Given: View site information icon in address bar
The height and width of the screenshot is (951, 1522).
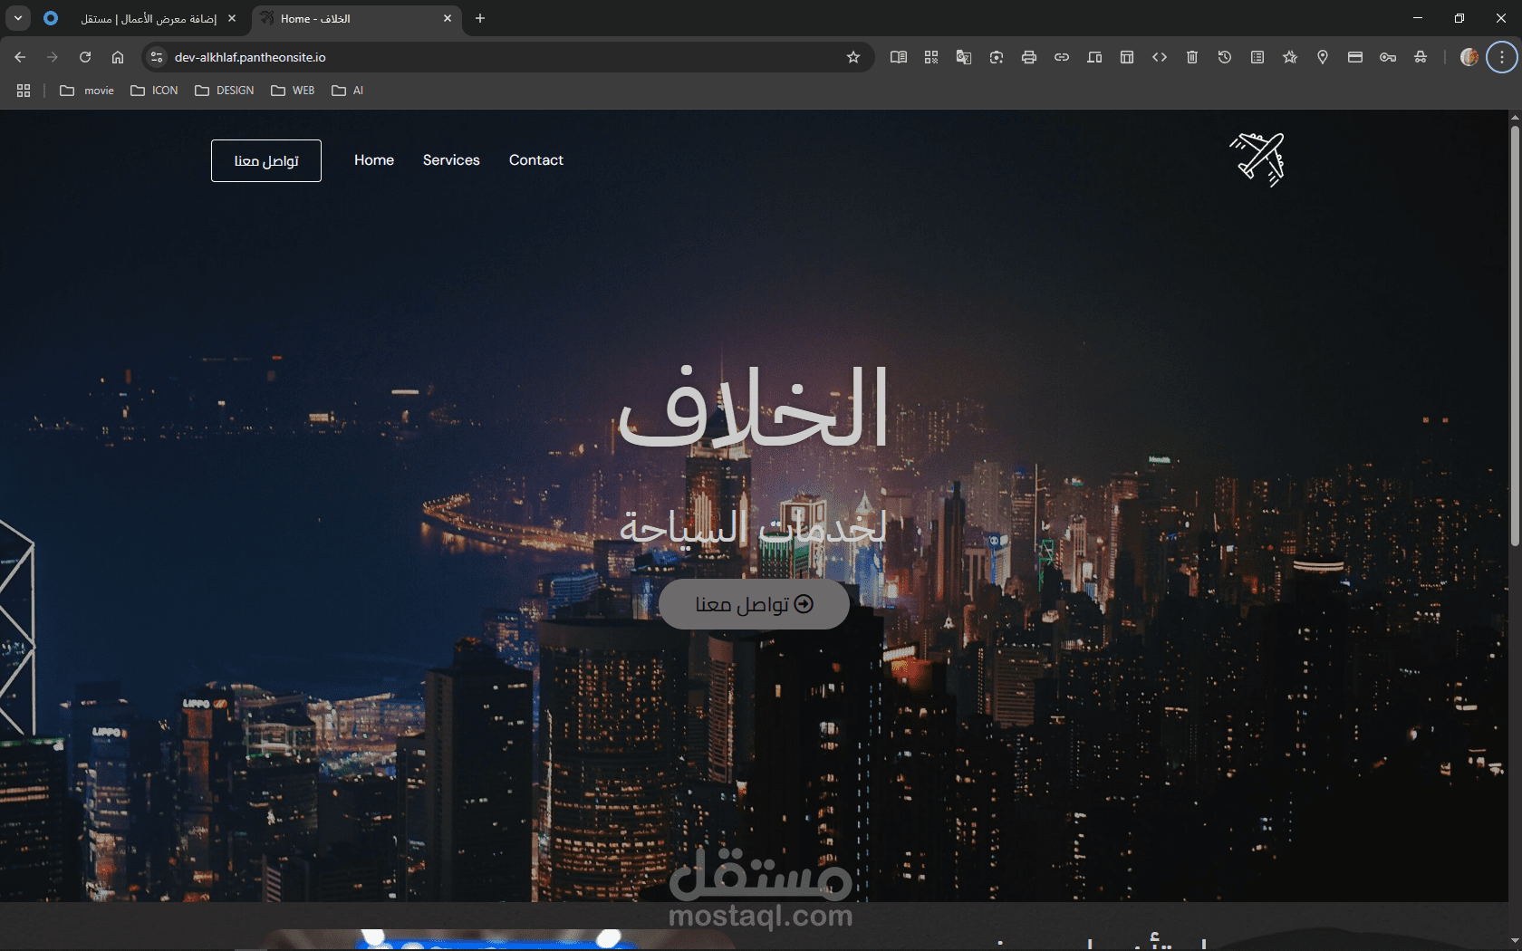Looking at the screenshot, I should (157, 57).
